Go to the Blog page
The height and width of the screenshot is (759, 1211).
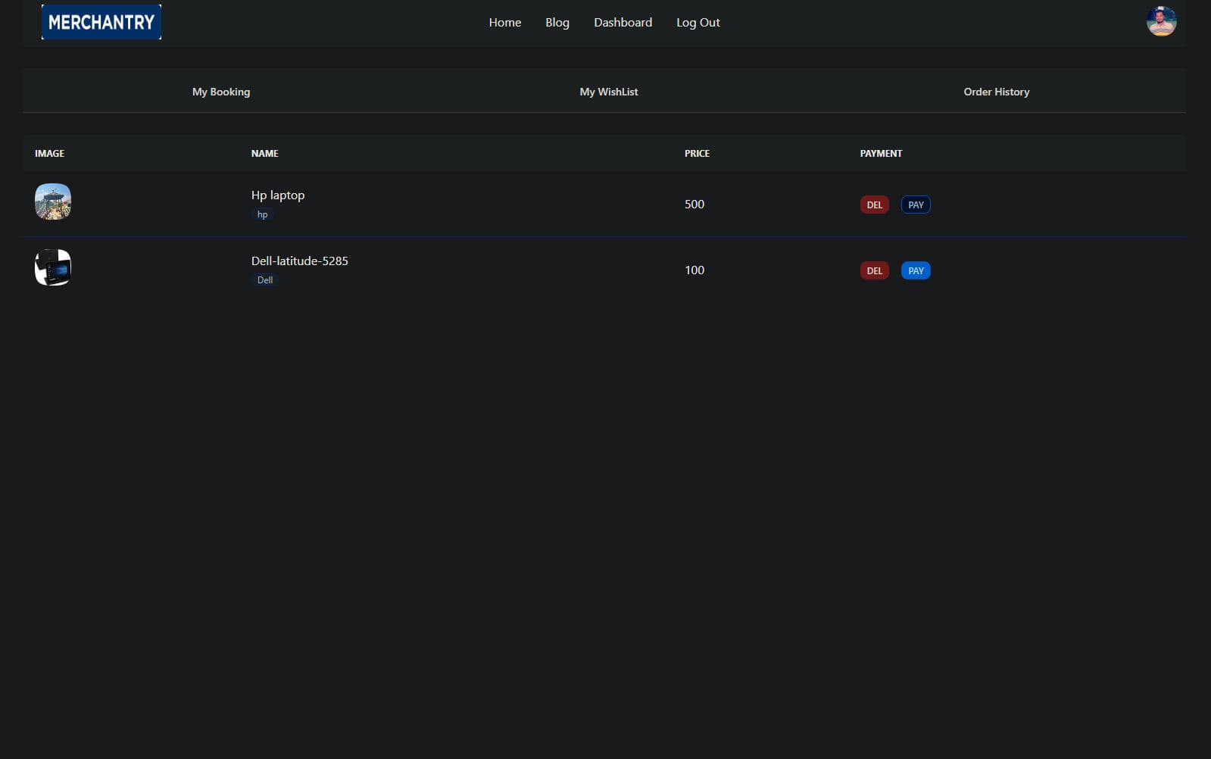tap(557, 23)
